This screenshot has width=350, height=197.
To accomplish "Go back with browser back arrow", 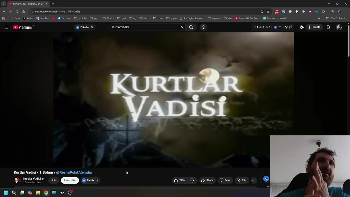I will coord(4,11).
